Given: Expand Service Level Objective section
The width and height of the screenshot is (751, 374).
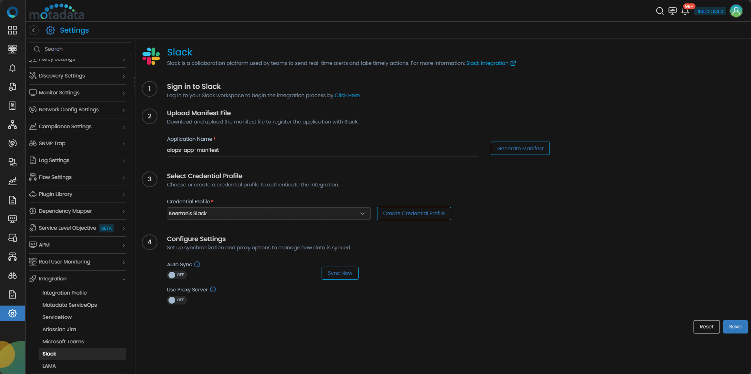Looking at the screenshot, I should [78, 228].
